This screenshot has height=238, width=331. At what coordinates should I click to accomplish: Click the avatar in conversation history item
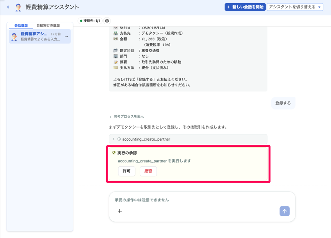pyautogui.click(x=14, y=37)
